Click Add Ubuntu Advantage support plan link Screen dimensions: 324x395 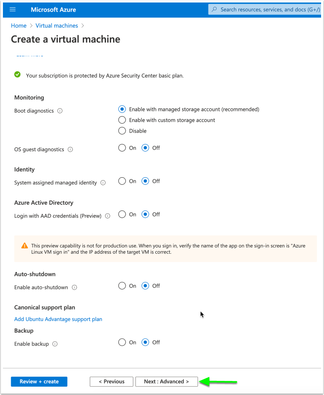pos(58,319)
